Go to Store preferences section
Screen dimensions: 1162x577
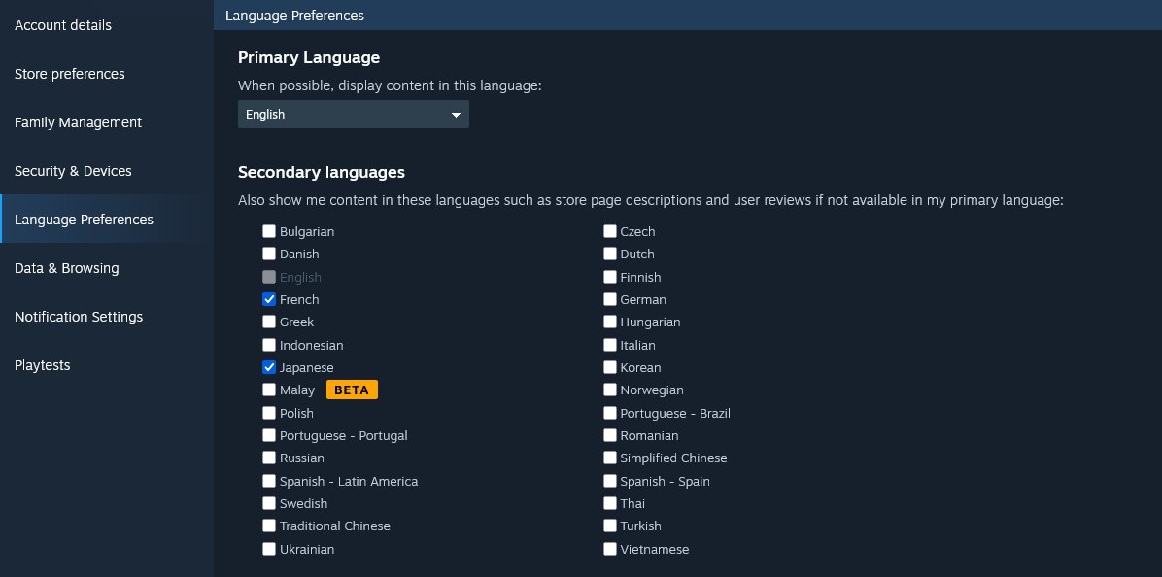point(107,73)
